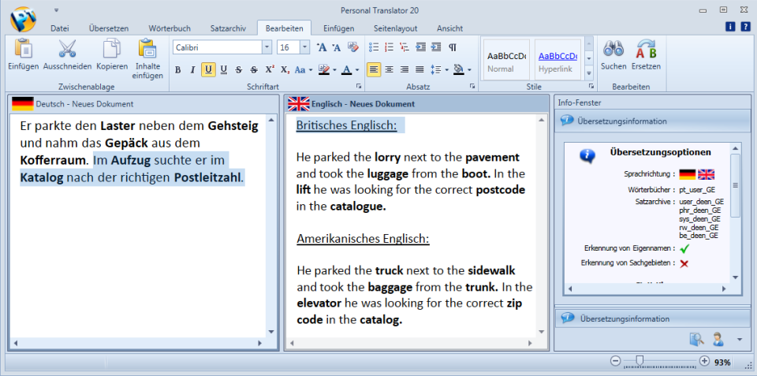Image resolution: width=757 pixels, height=376 pixels.
Task: Click the Einfügen paste clipboard icon
Action: pos(23,48)
